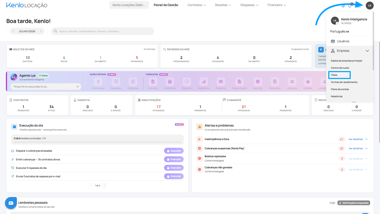Open the Cobranças quick action icon

(98, 82)
